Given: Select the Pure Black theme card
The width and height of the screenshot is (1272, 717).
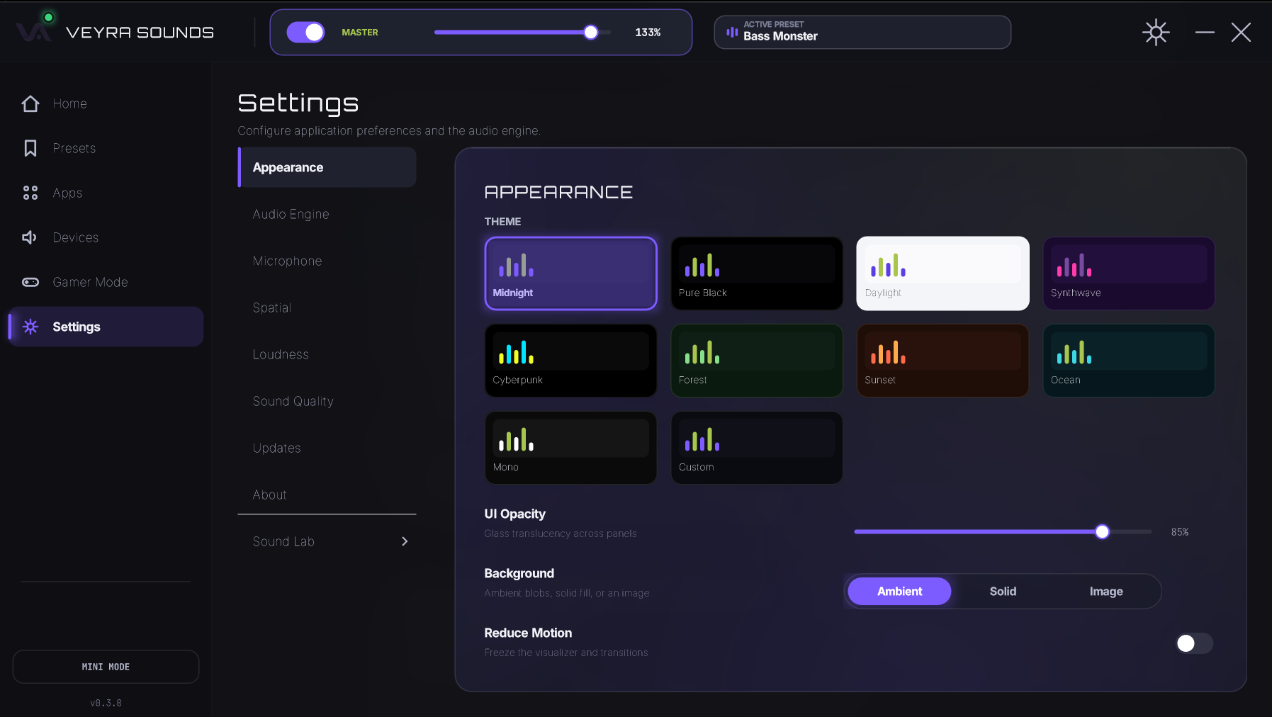Looking at the screenshot, I should [x=757, y=273].
